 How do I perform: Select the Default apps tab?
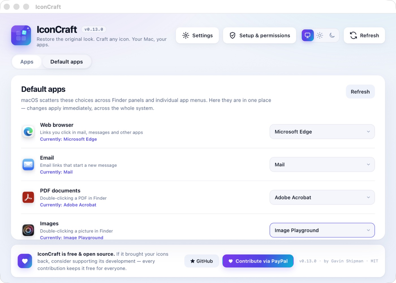66,62
